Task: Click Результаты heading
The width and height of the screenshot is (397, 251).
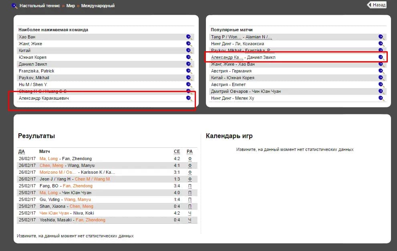Action: coord(36,136)
